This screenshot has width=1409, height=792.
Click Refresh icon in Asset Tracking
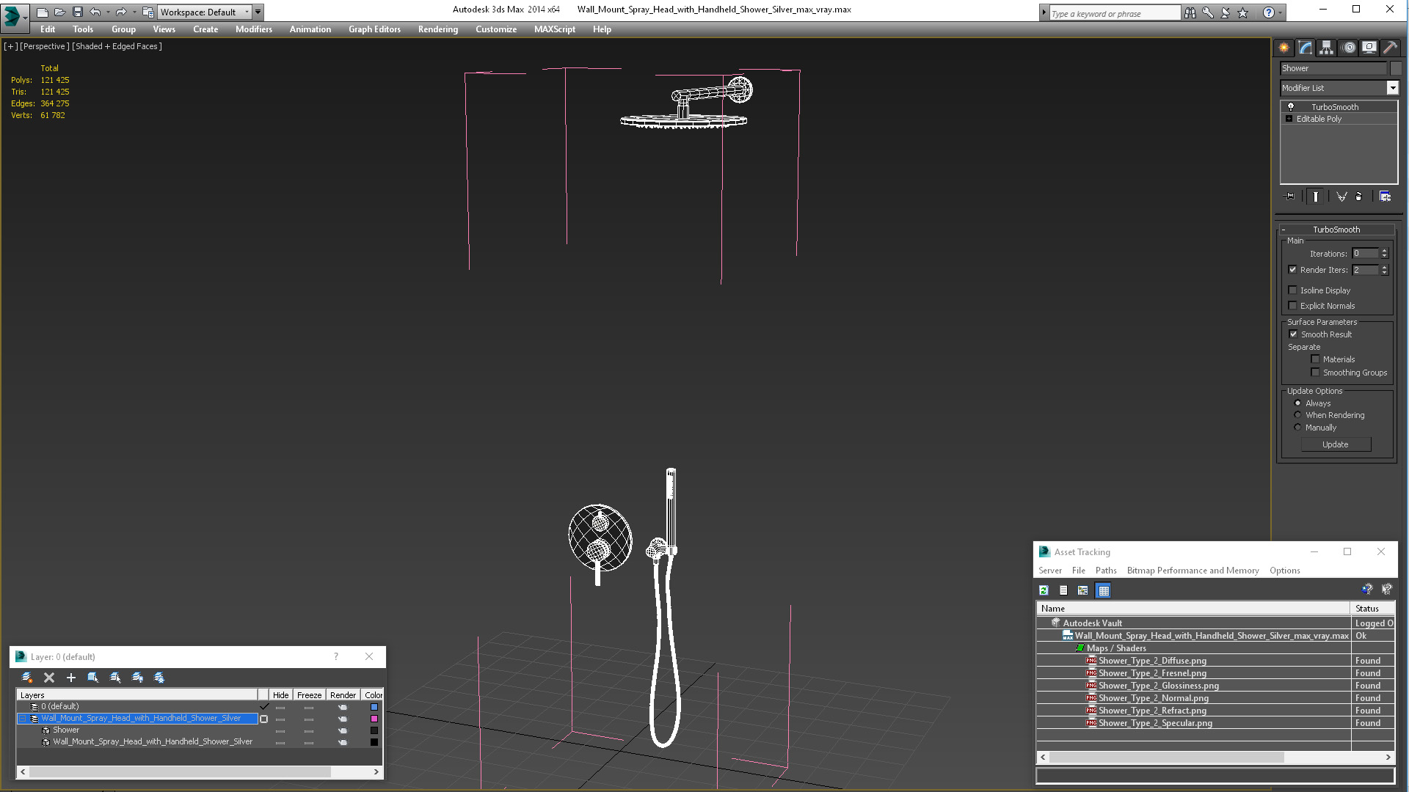click(1044, 590)
